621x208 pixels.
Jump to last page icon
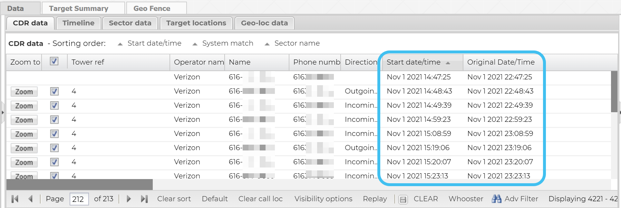(x=144, y=199)
